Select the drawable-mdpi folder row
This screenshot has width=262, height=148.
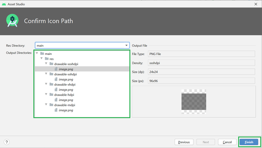click(x=82, y=105)
